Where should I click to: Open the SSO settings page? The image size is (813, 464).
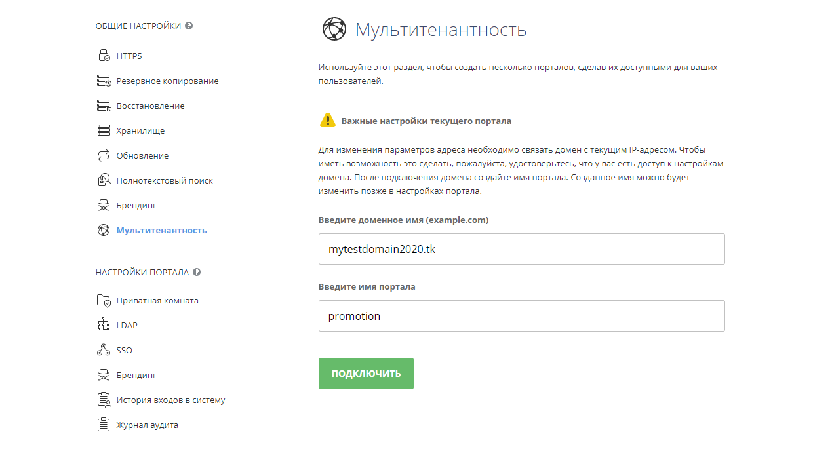[x=125, y=350]
